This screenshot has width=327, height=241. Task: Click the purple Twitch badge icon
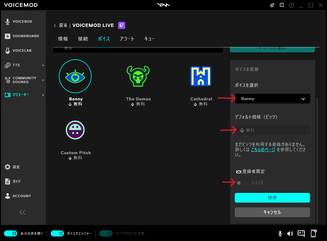(x=122, y=25)
